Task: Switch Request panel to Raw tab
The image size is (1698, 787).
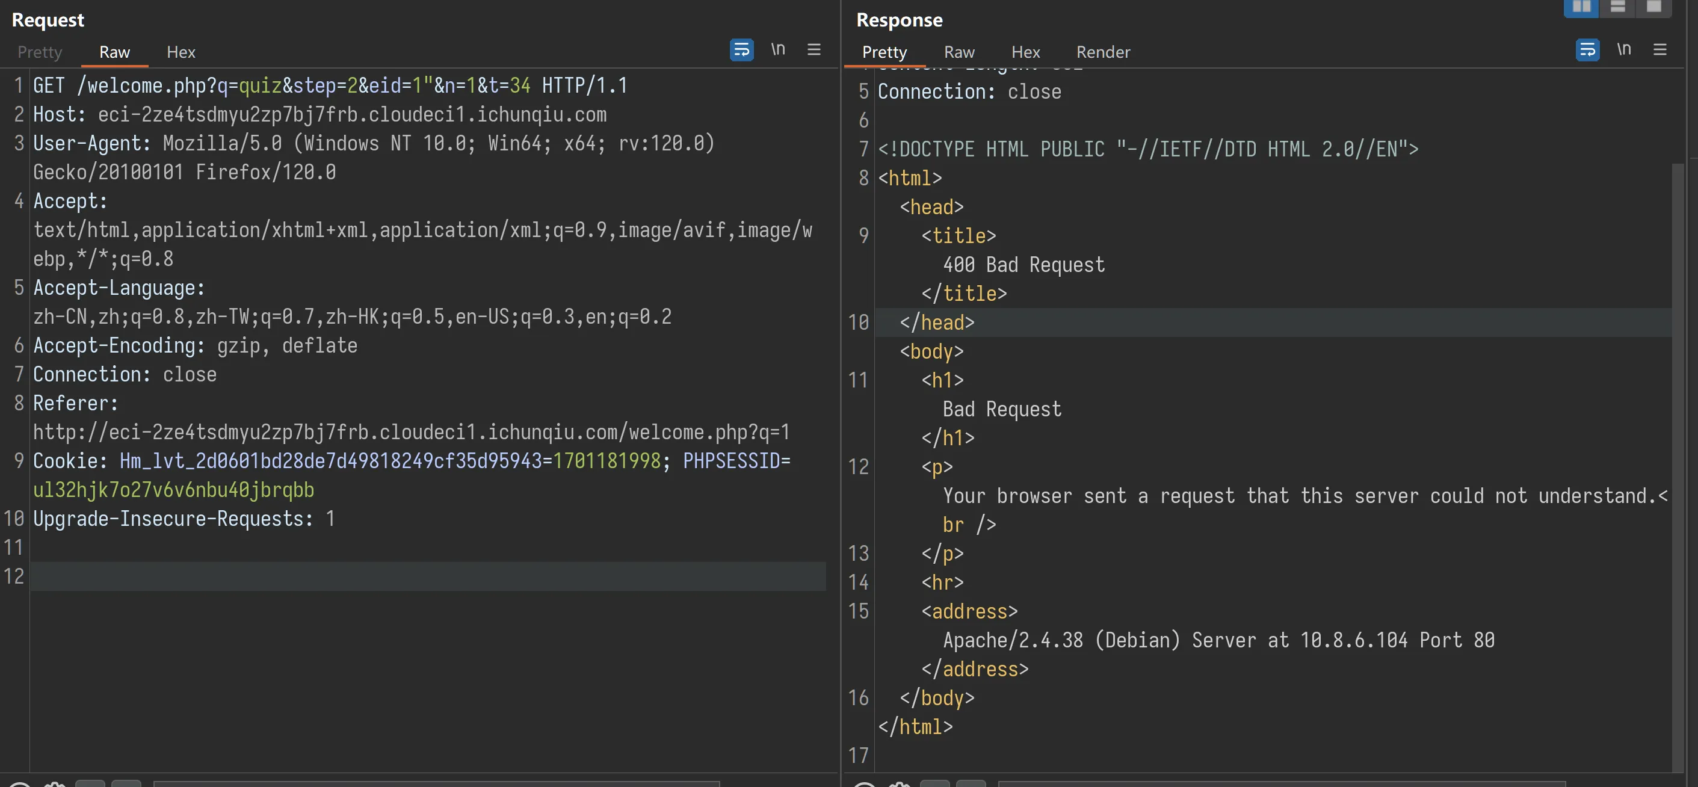Action: (115, 52)
